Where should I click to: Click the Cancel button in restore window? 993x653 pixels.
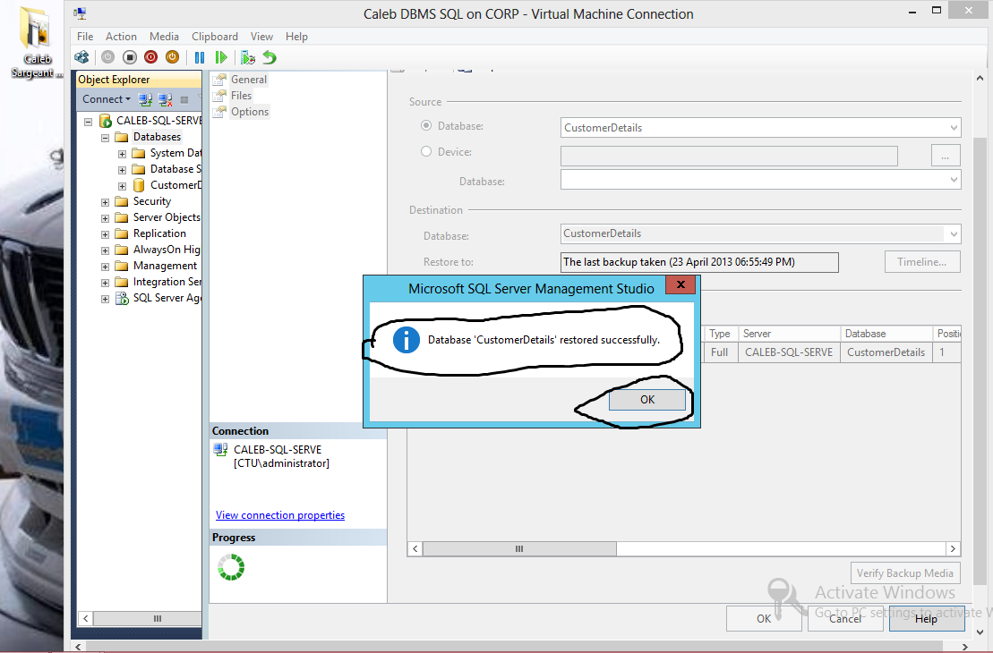(x=845, y=618)
